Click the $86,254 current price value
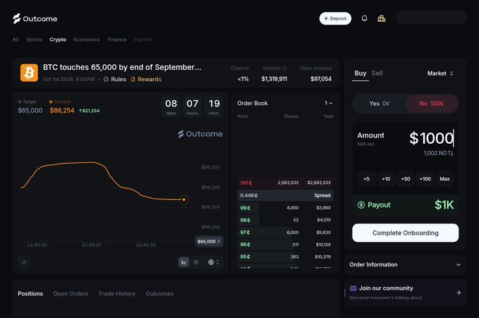Image resolution: width=479 pixels, height=318 pixels. pyautogui.click(x=62, y=110)
